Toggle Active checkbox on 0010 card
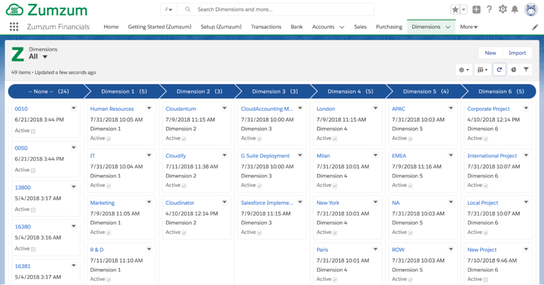 click(x=33, y=131)
